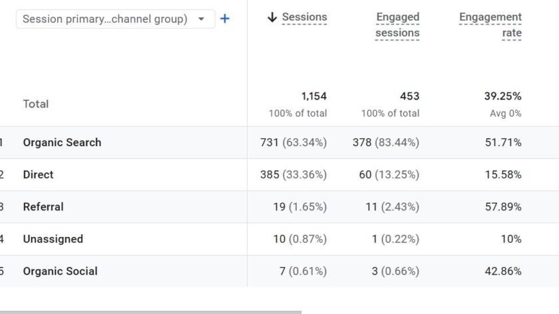559x314 pixels.
Task: Click the Sessions sort descending arrow
Action: (272, 17)
